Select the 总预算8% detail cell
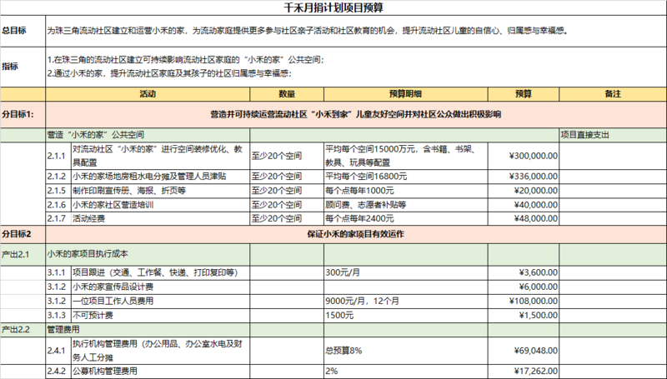The image size is (667, 379). click(x=406, y=351)
